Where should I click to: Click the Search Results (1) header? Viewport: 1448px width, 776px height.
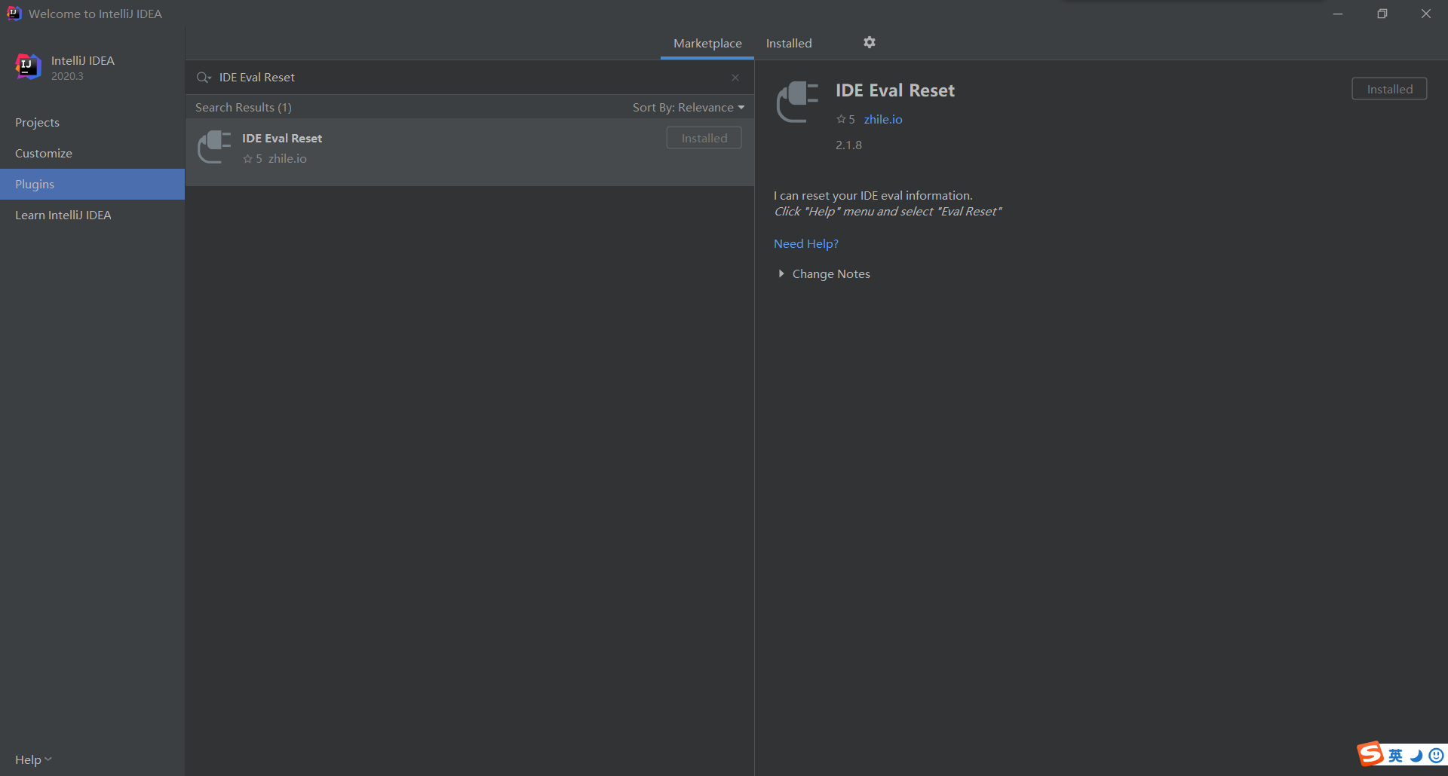[244, 107]
